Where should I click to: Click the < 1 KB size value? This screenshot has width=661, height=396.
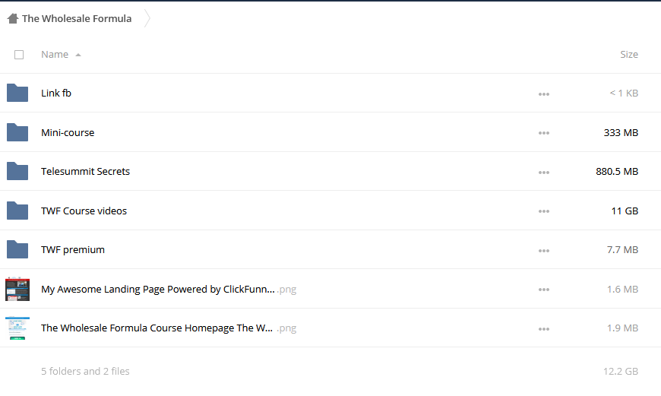point(624,93)
